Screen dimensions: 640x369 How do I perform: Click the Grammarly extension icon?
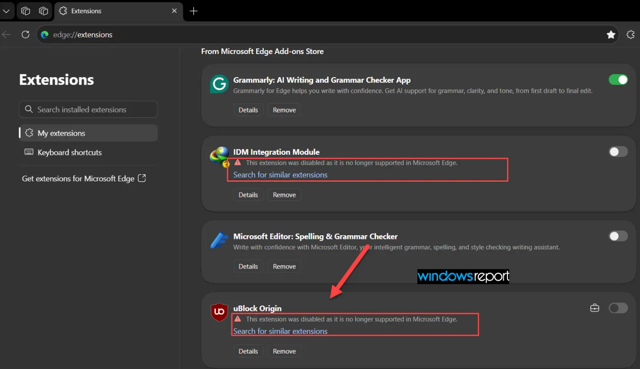219,84
